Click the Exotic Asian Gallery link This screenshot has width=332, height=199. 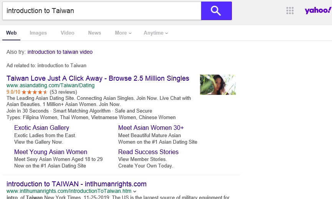(41, 128)
